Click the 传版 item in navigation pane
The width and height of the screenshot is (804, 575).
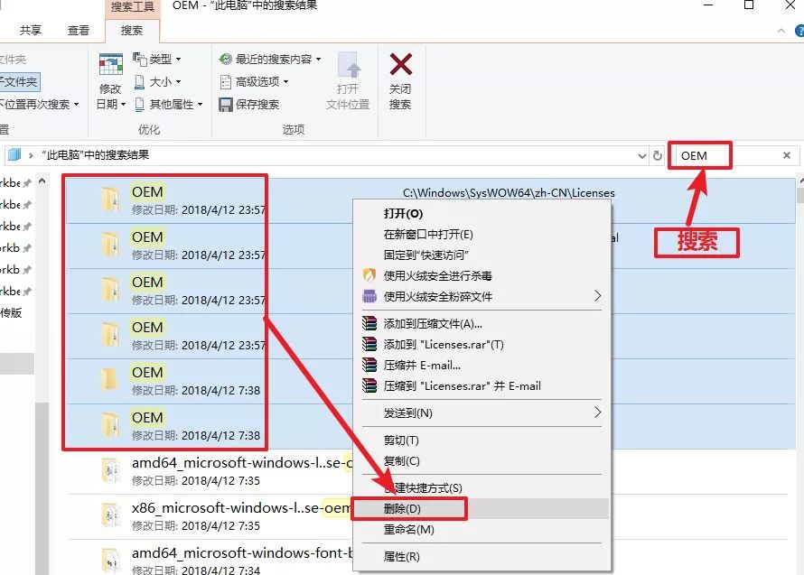[x=11, y=312]
